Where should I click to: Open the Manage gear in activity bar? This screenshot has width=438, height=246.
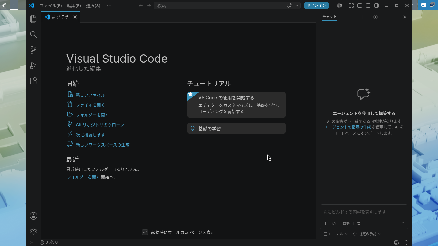pyautogui.click(x=33, y=231)
